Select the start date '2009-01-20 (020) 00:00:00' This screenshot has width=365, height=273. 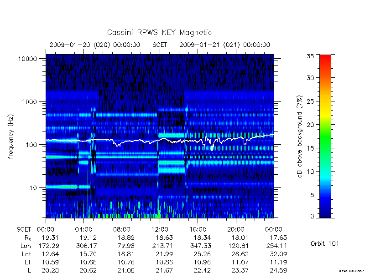tap(95, 45)
